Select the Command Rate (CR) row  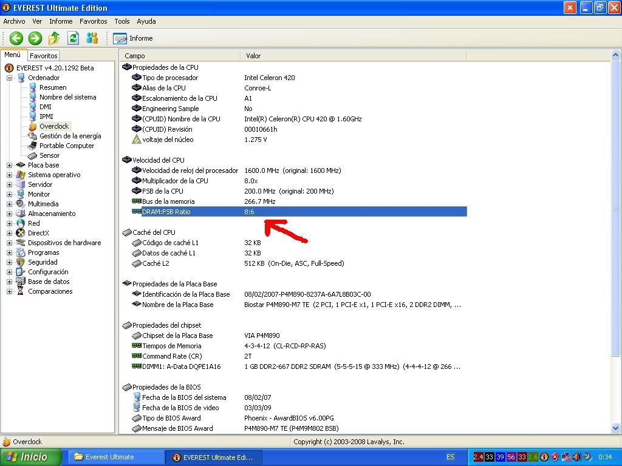pyautogui.click(x=294, y=356)
